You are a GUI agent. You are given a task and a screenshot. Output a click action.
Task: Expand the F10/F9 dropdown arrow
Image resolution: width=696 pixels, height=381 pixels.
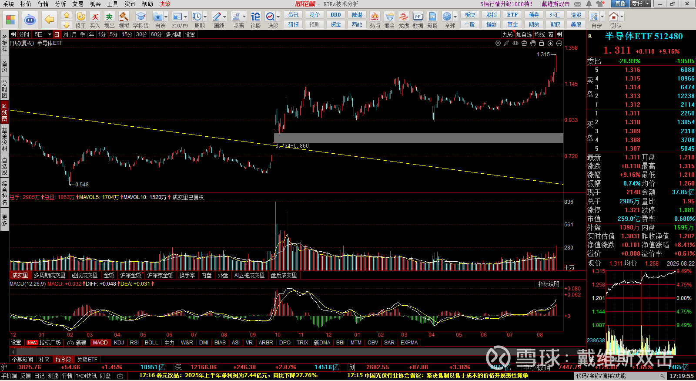[186, 17]
